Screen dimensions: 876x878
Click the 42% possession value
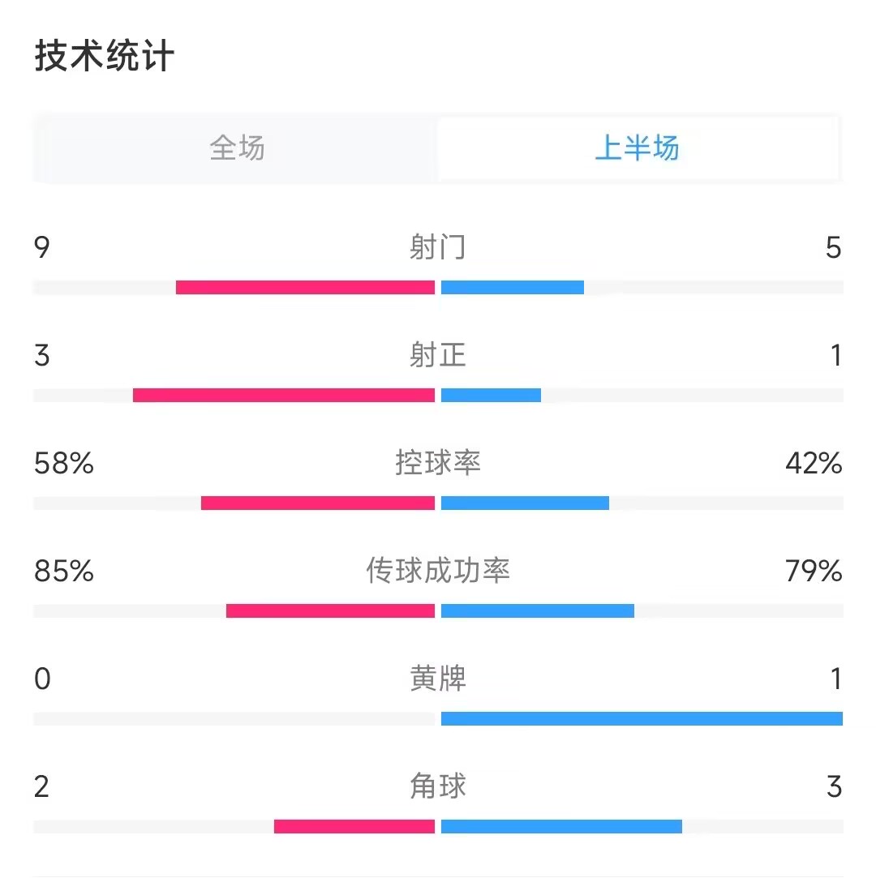[x=814, y=464]
